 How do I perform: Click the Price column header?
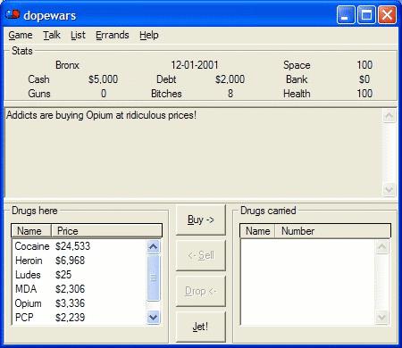click(106, 231)
